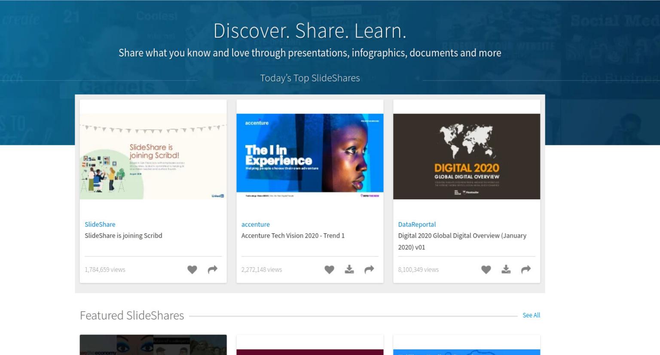
Task: Open the SlideShare joining Scribd thumbnail
Action: pyautogui.click(x=153, y=156)
